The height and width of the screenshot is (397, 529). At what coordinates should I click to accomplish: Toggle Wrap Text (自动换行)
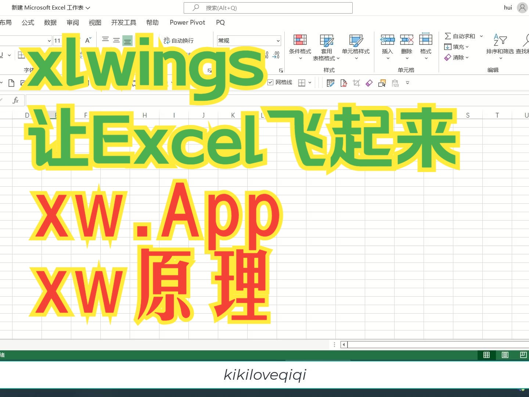(x=179, y=40)
